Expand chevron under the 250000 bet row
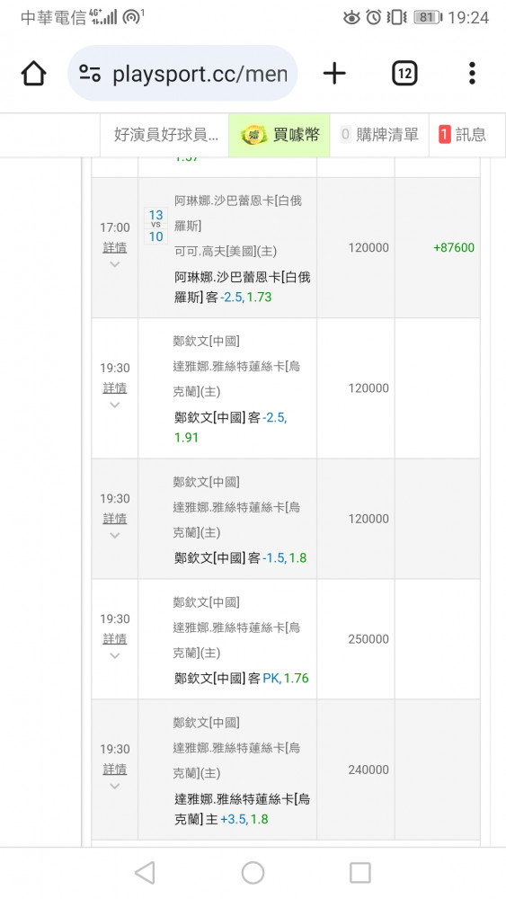506x899 pixels. click(x=115, y=656)
